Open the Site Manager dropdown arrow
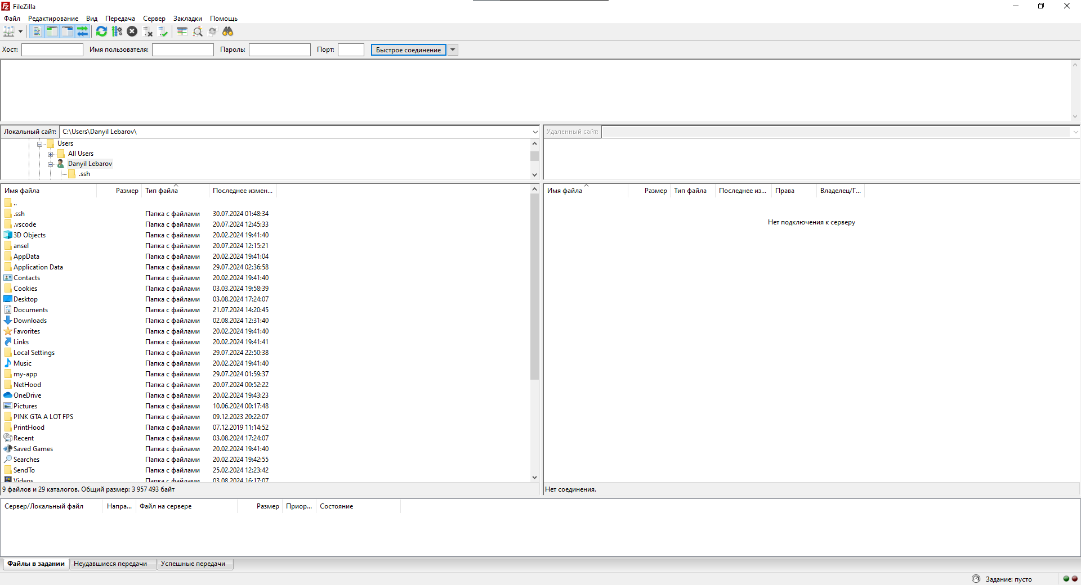Image resolution: width=1081 pixels, height=585 pixels. pos(20,31)
